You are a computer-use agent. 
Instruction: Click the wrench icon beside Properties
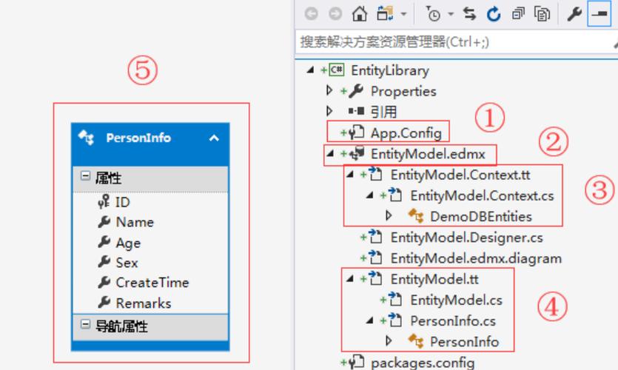pos(356,91)
